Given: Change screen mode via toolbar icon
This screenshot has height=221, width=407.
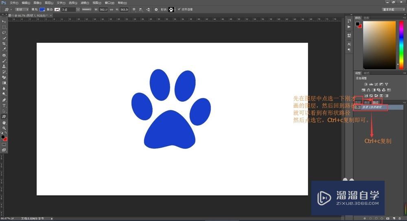Looking at the screenshot, I should coord(4,150).
